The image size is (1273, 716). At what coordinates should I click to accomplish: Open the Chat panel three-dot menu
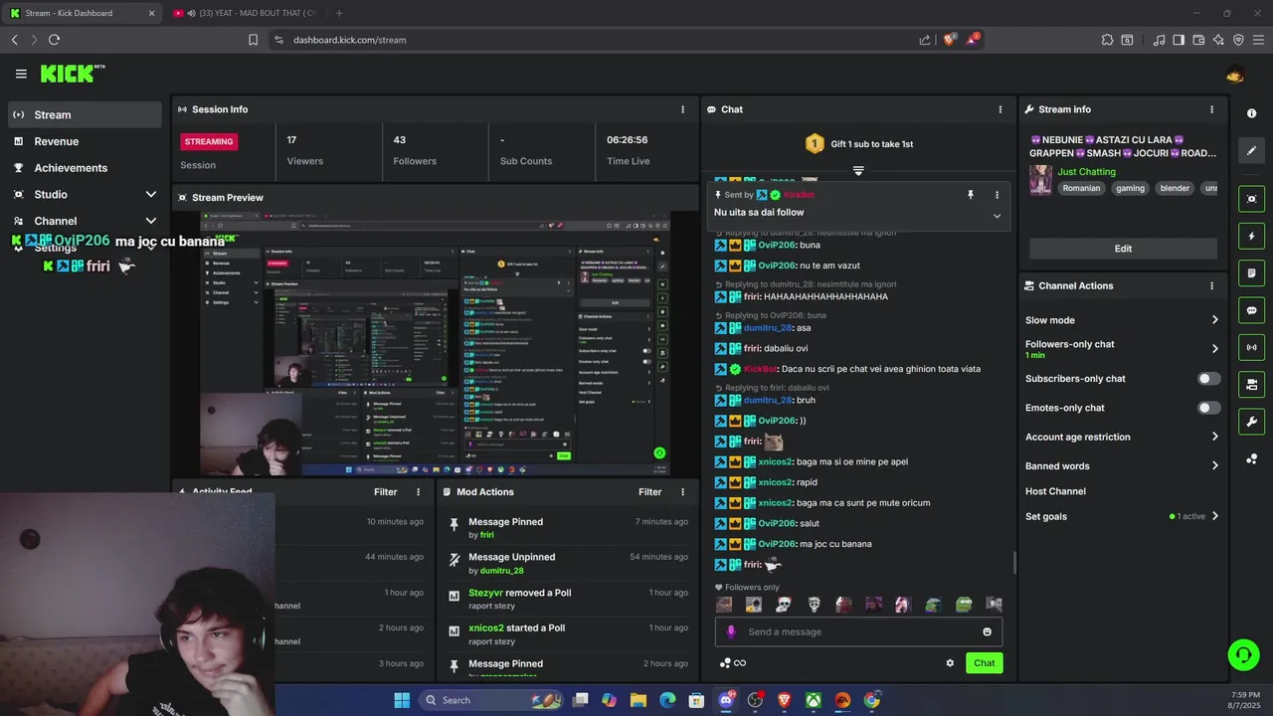[1000, 109]
